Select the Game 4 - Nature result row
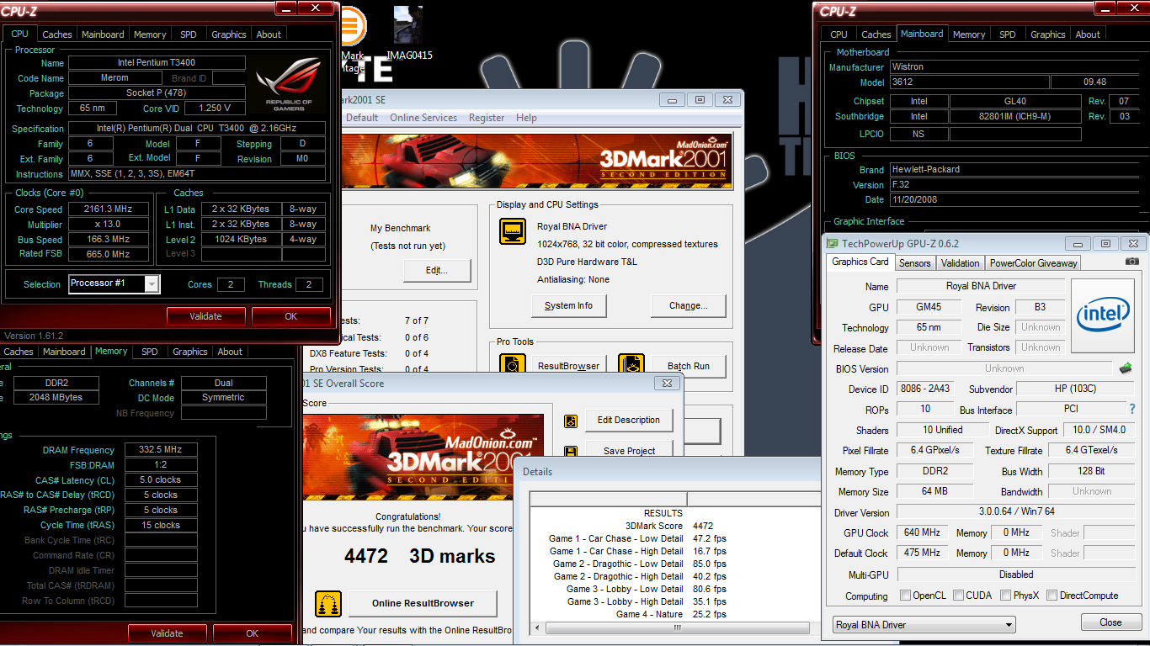The width and height of the screenshot is (1150, 646). [674, 614]
